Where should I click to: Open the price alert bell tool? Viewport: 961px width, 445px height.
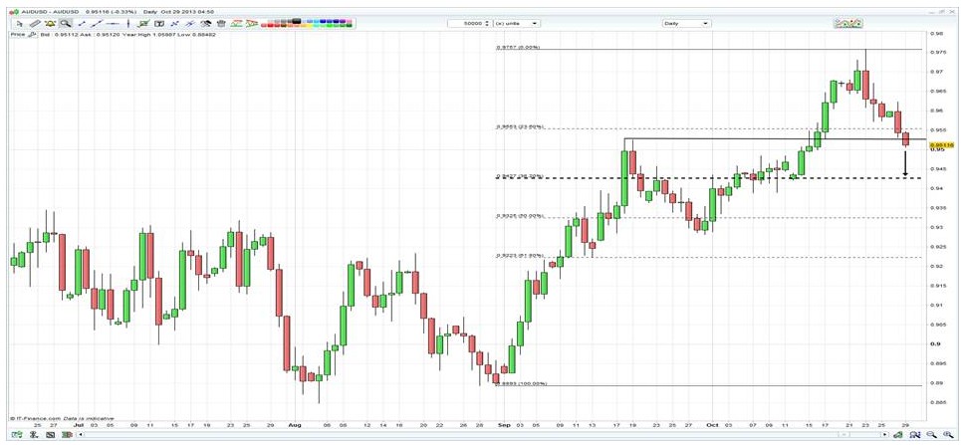point(50,24)
